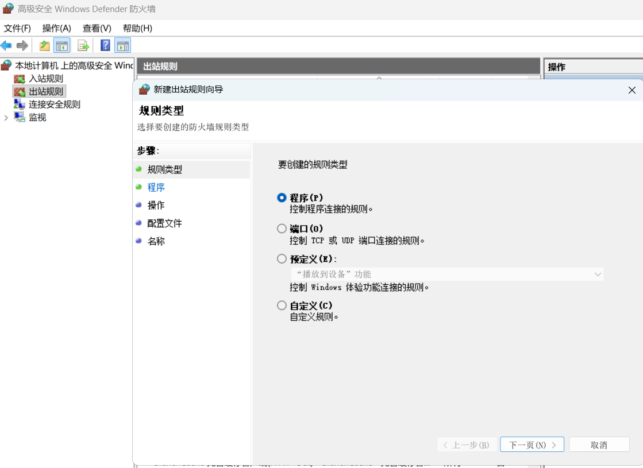Click the Up one level folder icon

point(45,45)
